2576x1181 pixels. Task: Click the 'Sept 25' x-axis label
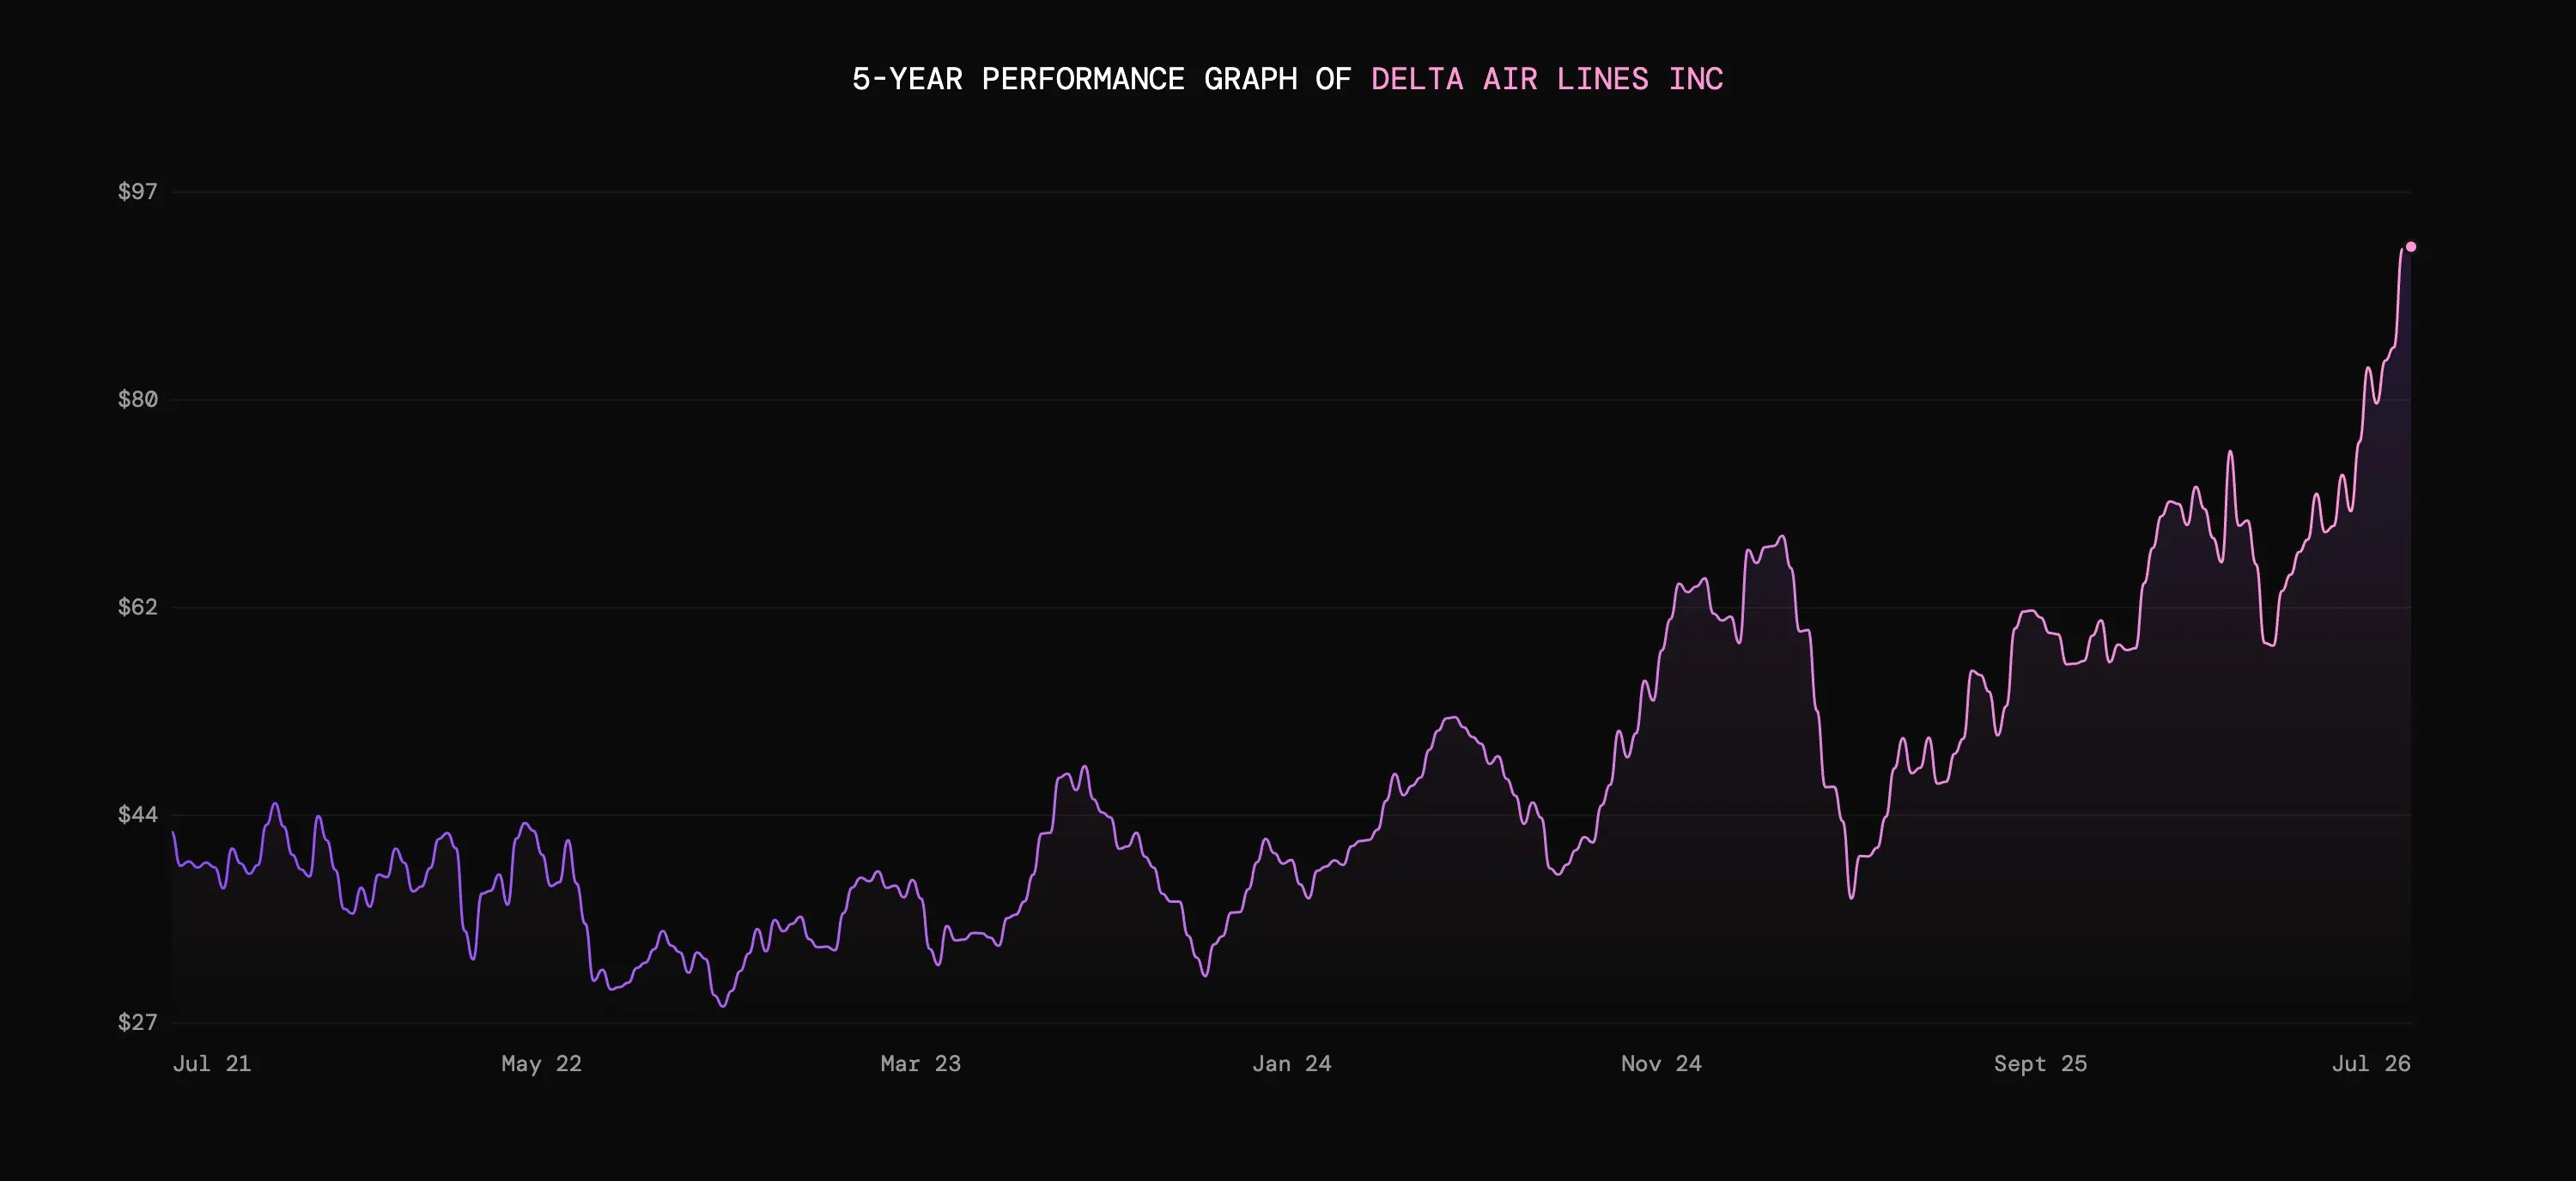(2040, 1063)
